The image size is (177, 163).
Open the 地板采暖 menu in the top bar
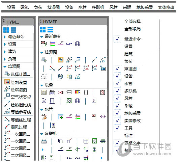click(145, 7)
